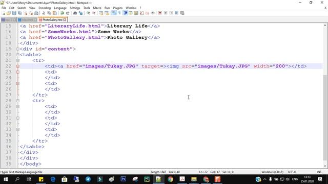
Task: Click Windows (CR LF) line ending indicator
Action: [x=272, y=172]
